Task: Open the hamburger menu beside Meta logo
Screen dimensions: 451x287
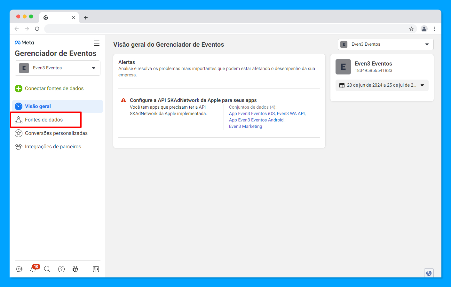Action: [96, 43]
